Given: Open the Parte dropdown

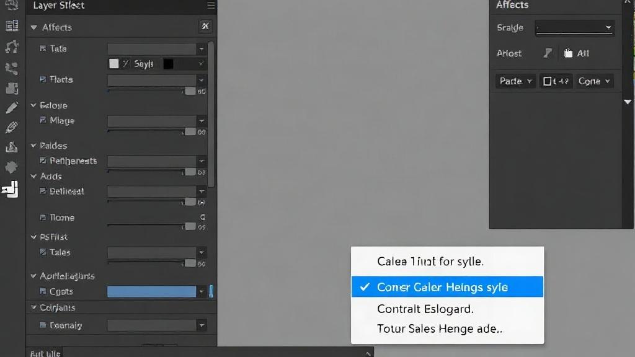Looking at the screenshot, I should coord(515,81).
